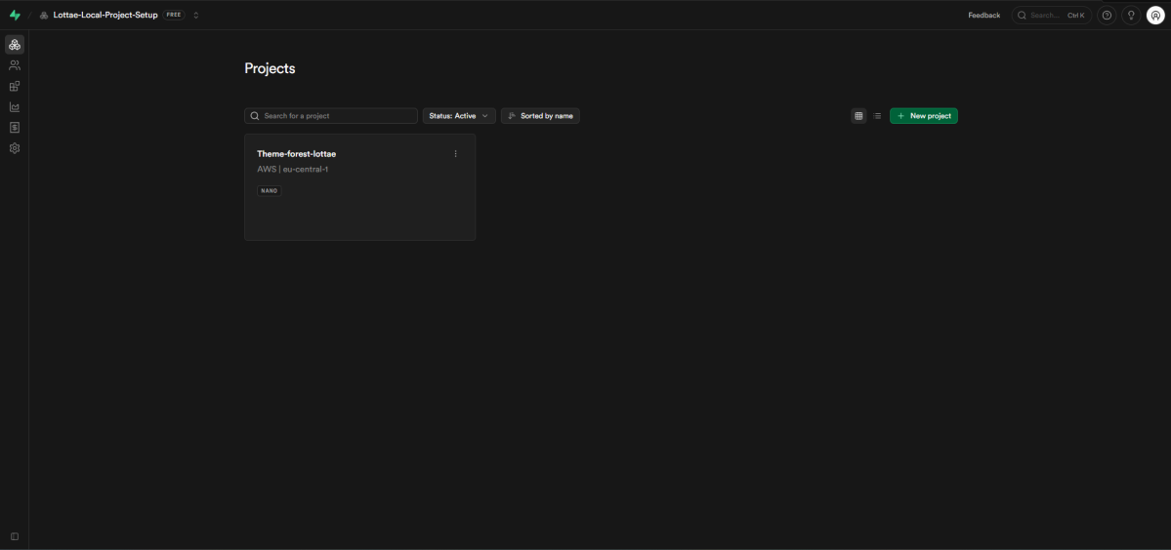This screenshot has height=550, width=1171.
Task: Open the Usage chart icon in the sidebar
Action: [15, 107]
